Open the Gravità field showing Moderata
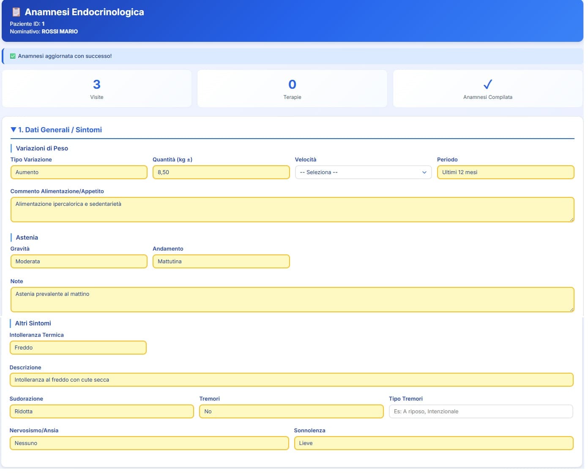Screen dimensions: 588x475 (x=79, y=262)
